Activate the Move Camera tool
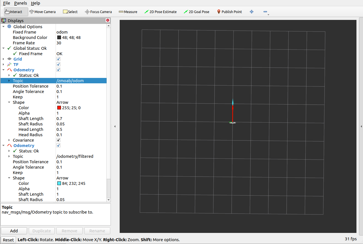This screenshot has height=244, width=363. tap(42, 12)
